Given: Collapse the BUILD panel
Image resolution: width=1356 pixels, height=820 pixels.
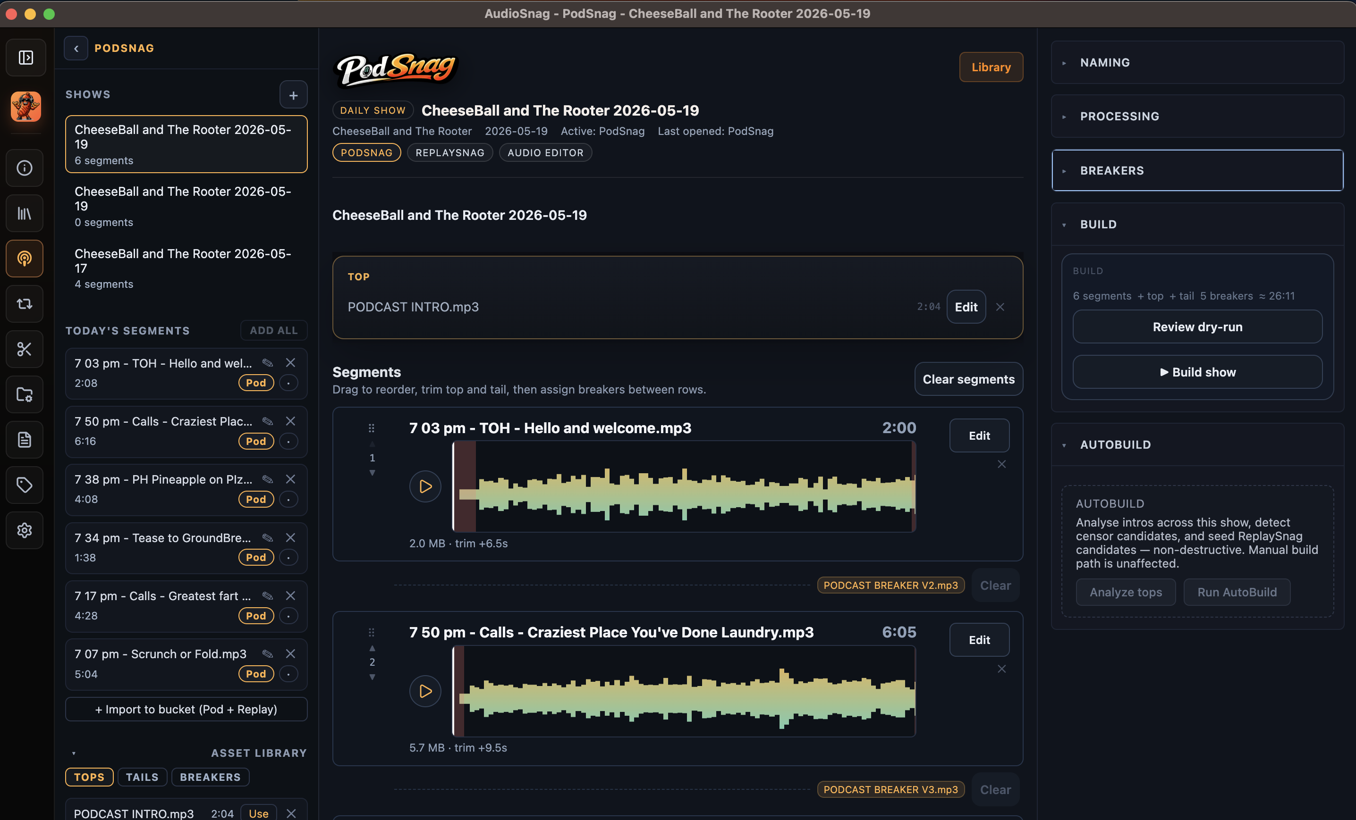Looking at the screenshot, I should (1197, 224).
